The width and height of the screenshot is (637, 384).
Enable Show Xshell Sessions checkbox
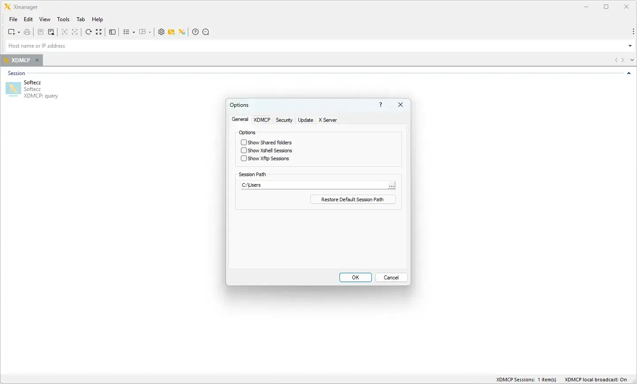(244, 151)
